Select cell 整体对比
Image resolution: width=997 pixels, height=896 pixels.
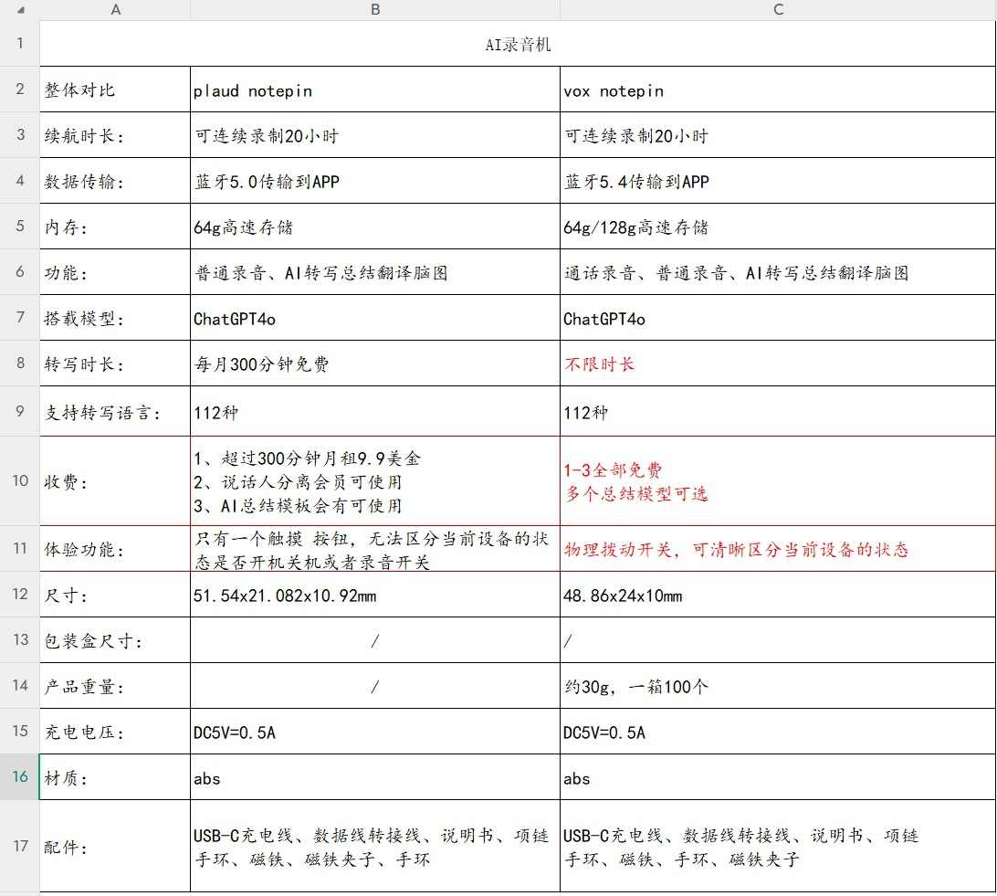[115, 89]
